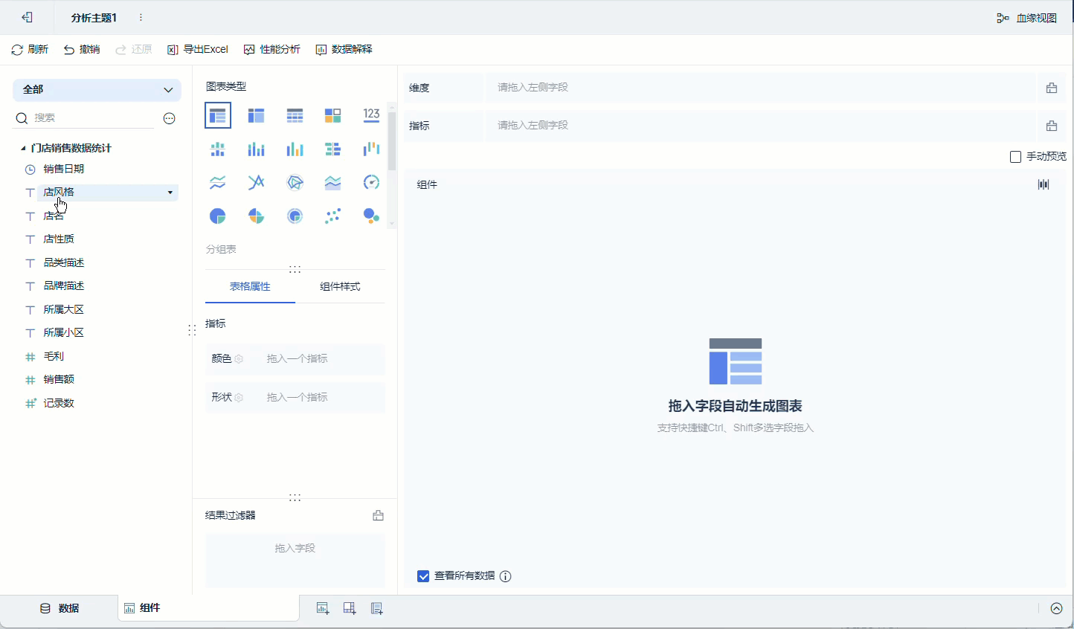Select the waterfall chart type
Viewport: 1074px width, 629px height.
click(x=371, y=149)
